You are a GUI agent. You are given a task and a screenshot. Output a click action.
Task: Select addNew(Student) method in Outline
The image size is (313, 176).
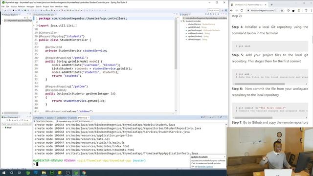[x=198, y=33]
